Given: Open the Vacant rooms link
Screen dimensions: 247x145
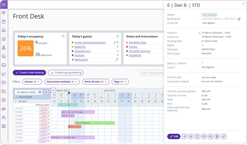Looking at the screenshot, I should point(81,59).
